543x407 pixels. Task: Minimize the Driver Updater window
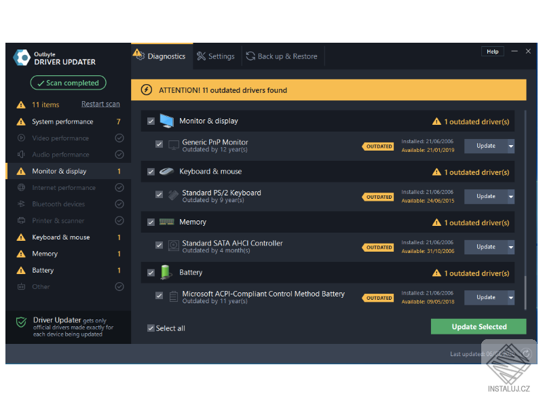point(514,52)
